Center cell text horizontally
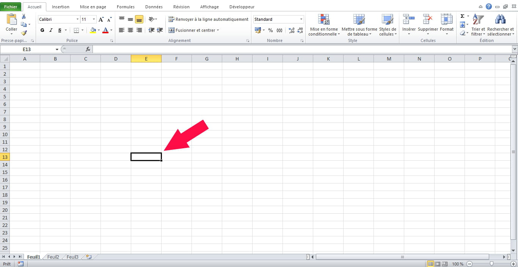This screenshot has height=267, width=518. point(130,30)
